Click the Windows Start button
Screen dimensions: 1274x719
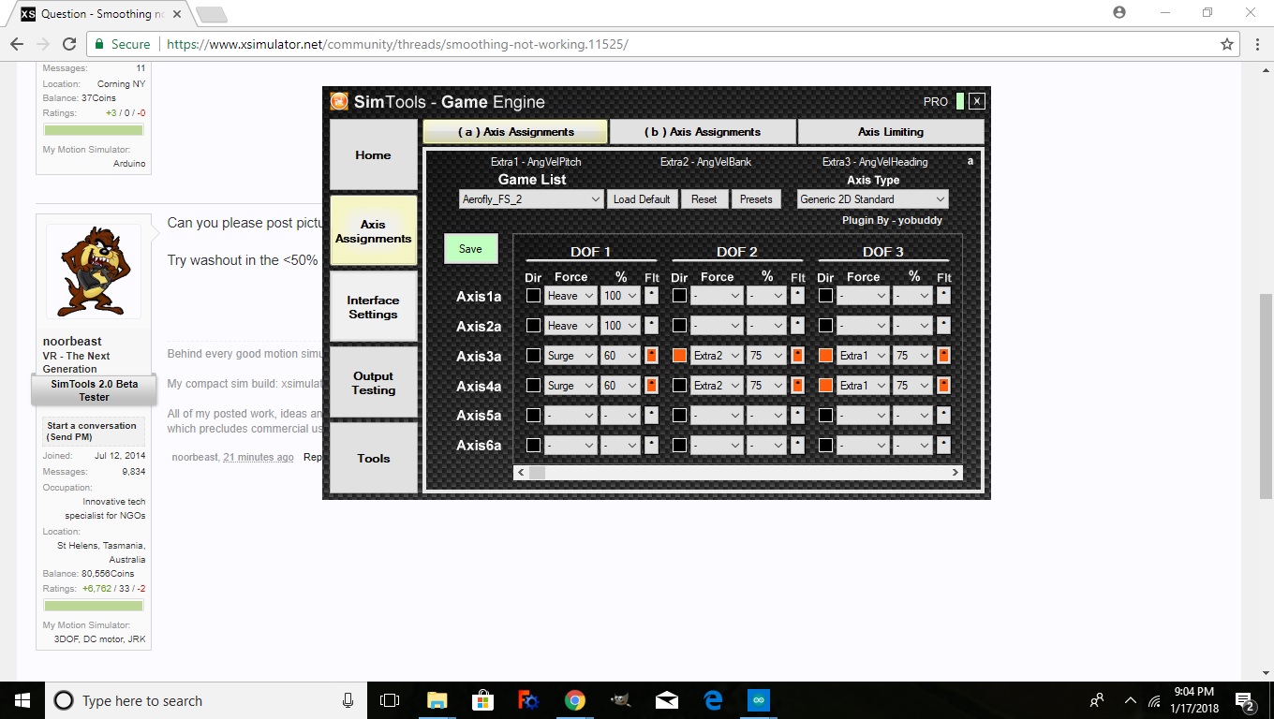coord(22,700)
